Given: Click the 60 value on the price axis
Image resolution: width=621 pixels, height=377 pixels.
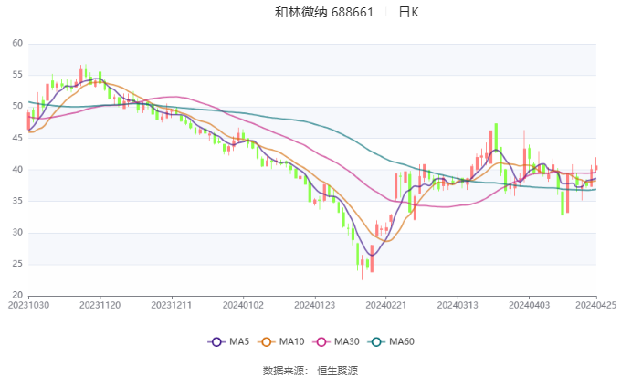Looking at the screenshot, I should pos(17,43).
